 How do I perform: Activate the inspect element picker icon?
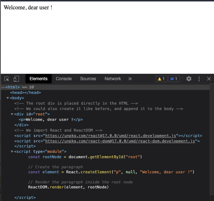(x=7, y=79)
